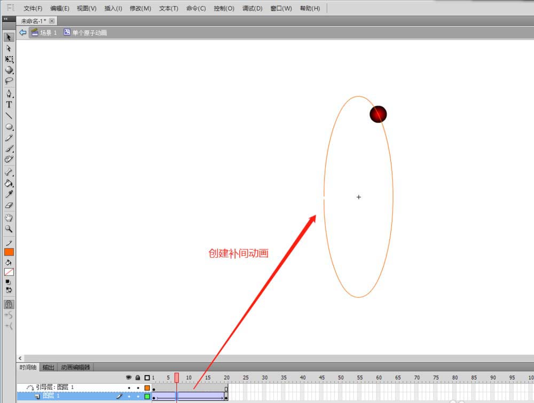Toggle lock on 图层 1 layer
Screen dimensions: 534x403
(x=138, y=397)
